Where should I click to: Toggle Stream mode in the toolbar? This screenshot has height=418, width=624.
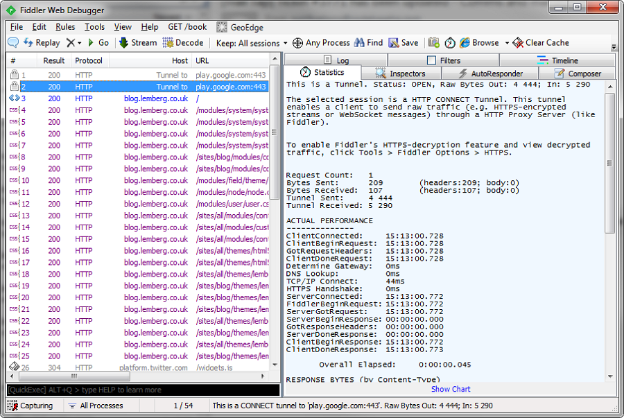click(x=138, y=42)
